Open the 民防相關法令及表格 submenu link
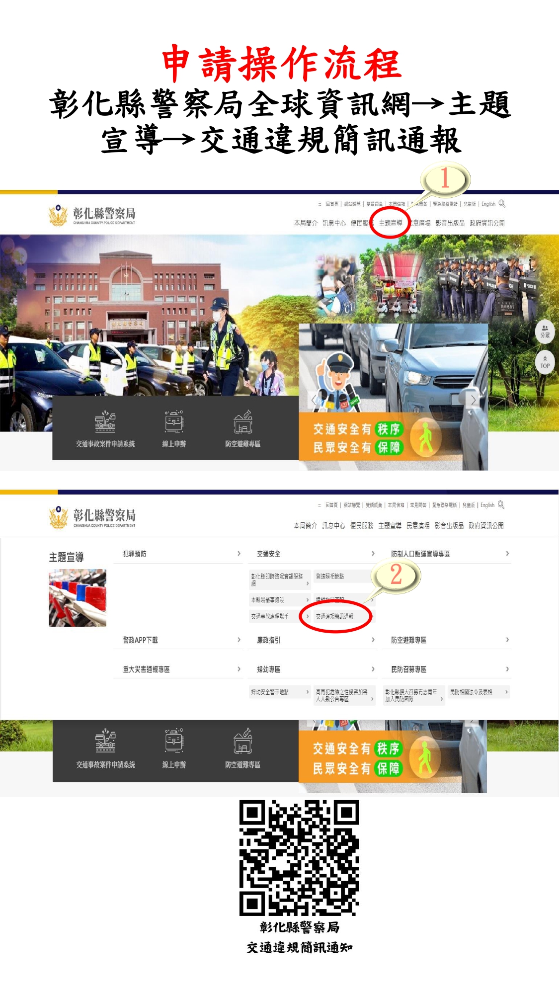This screenshot has width=559, height=994. point(479,692)
